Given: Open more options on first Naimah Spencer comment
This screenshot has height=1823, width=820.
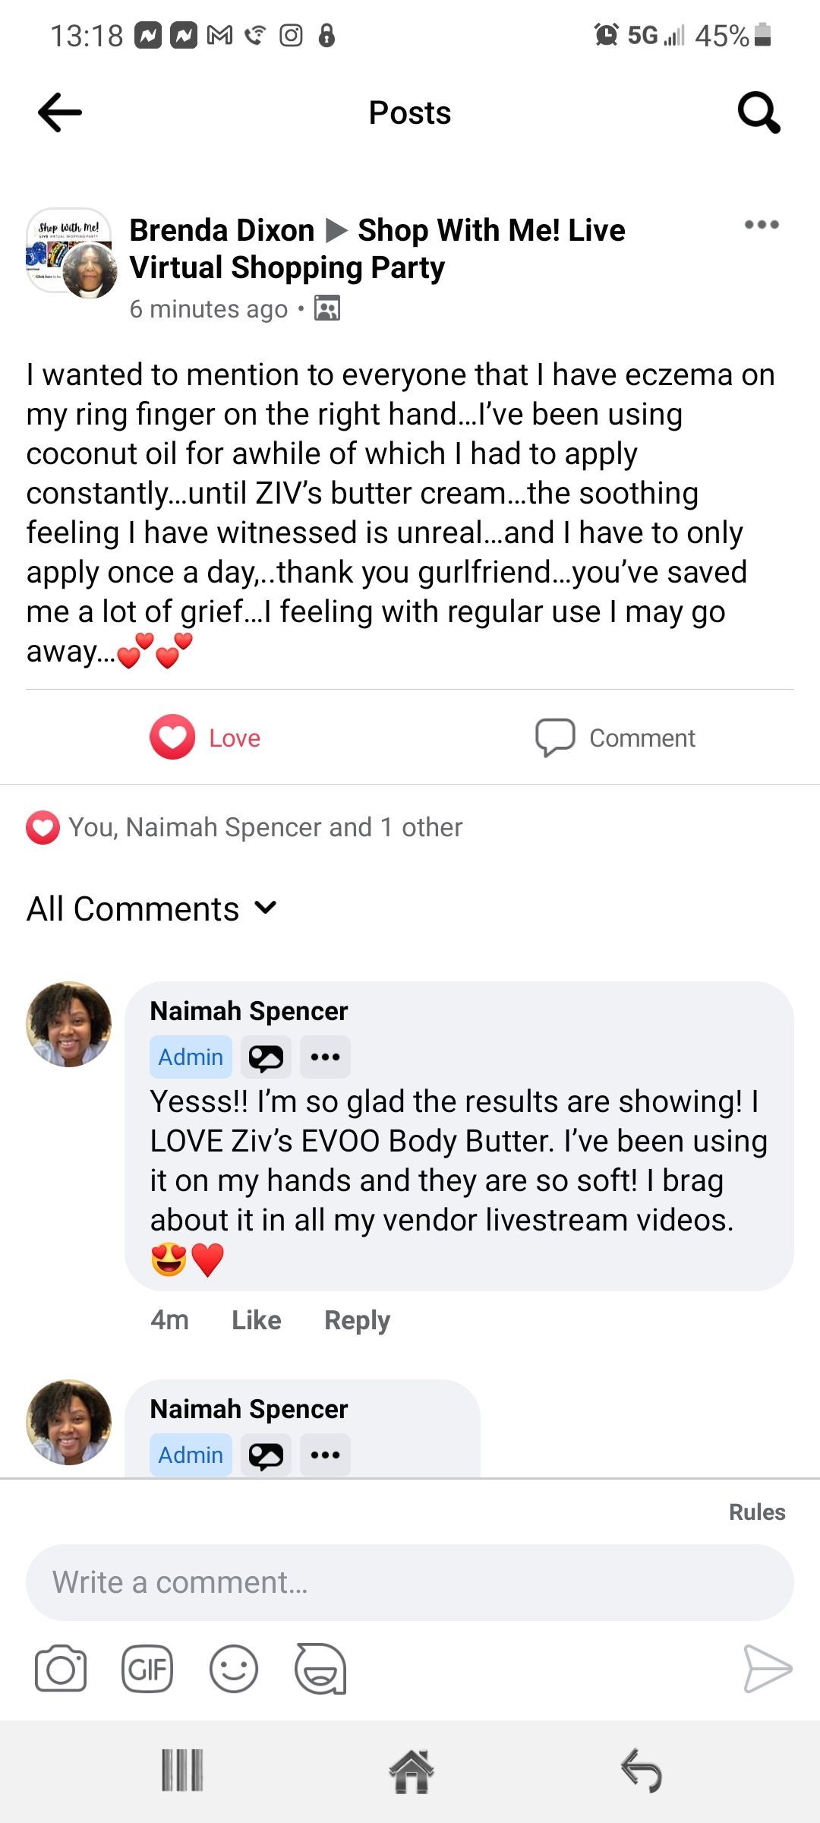Looking at the screenshot, I should [325, 1057].
